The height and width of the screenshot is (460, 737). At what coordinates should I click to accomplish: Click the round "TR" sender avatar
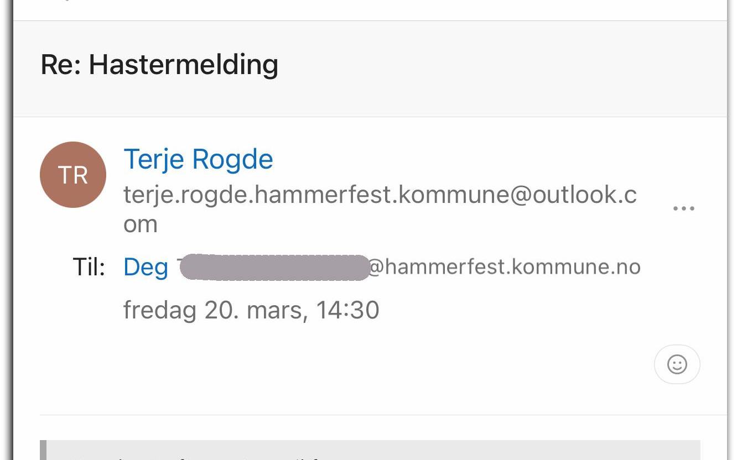coord(72,175)
